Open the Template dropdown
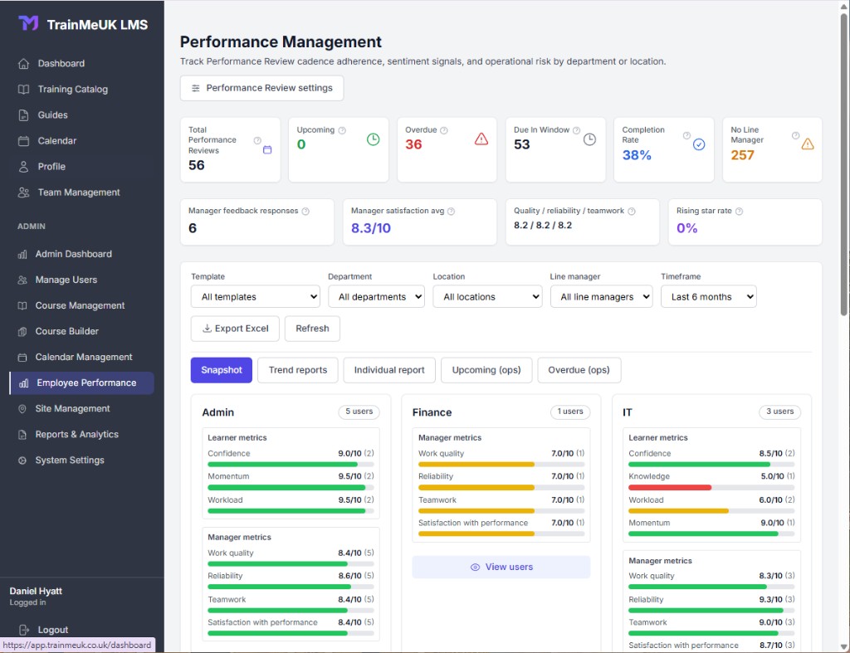Screen dimensions: 850x653 (x=256, y=296)
